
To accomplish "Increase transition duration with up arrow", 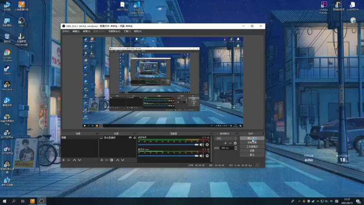I will pos(236,147).
